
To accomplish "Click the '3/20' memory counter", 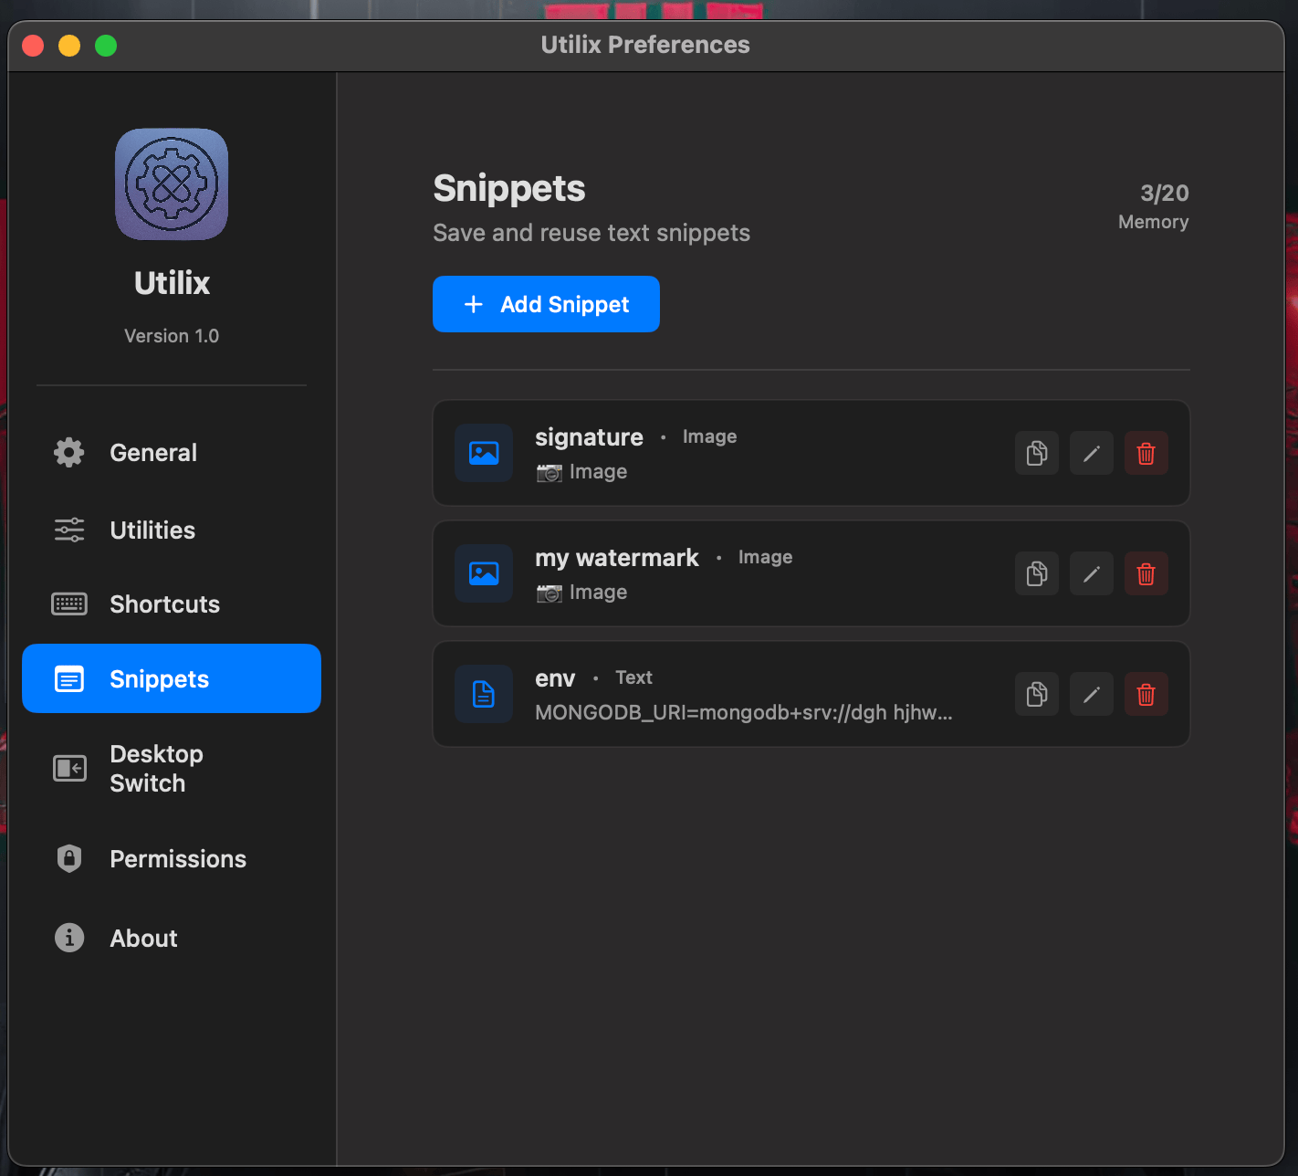I will tap(1165, 193).
